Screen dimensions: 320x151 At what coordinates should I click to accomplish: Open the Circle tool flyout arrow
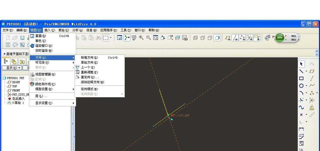pyautogui.click(x=306, y=86)
